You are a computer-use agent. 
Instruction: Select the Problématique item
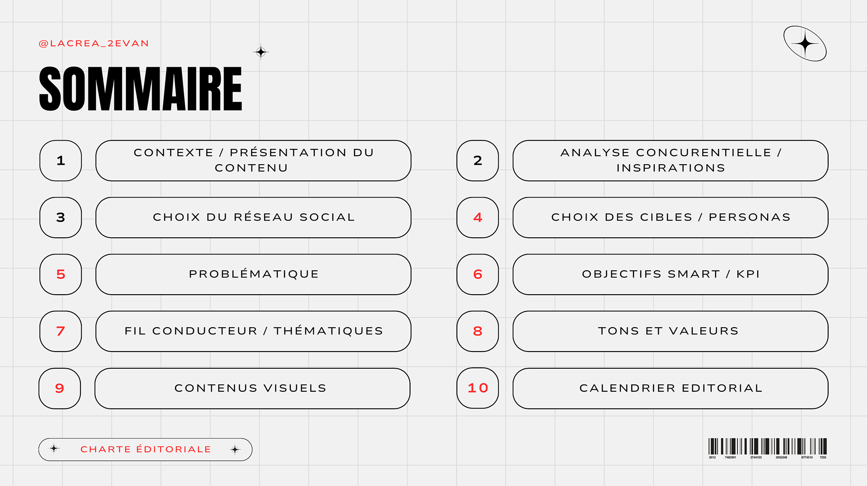pos(253,274)
